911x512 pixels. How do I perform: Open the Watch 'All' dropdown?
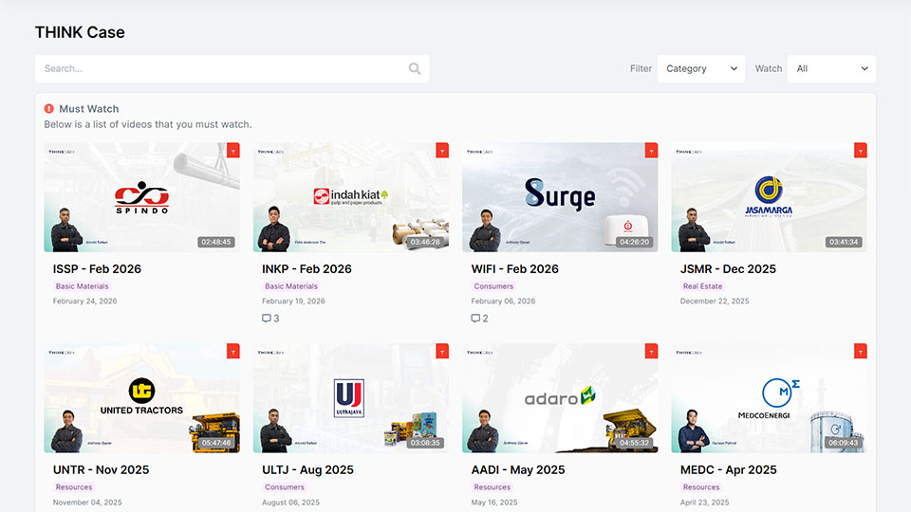(831, 68)
